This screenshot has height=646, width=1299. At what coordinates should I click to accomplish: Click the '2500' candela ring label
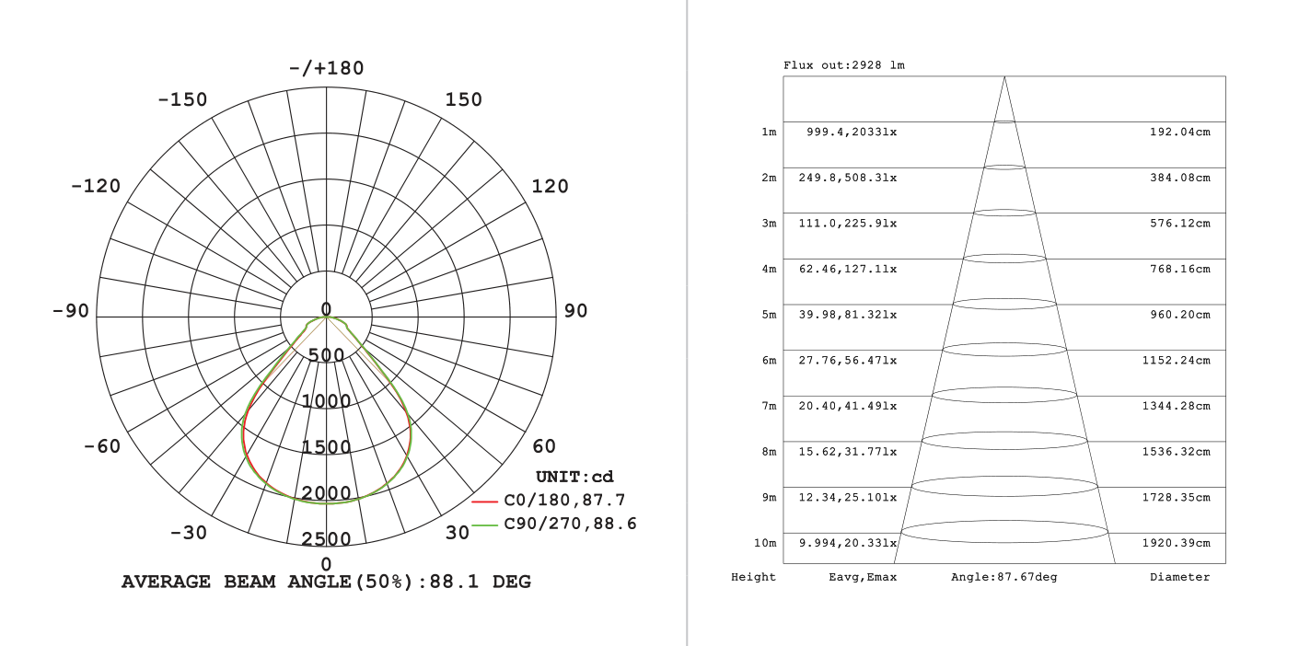pyautogui.click(x=326, y=539)
